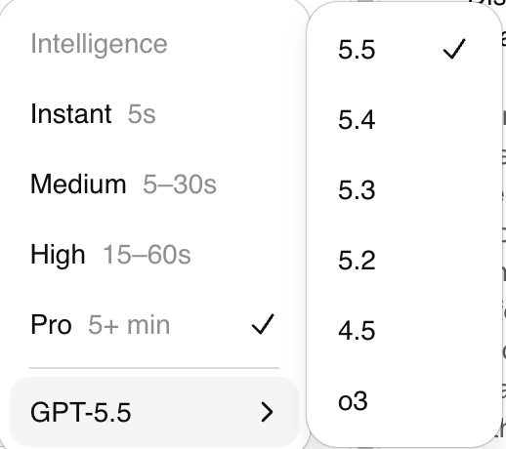
Task: Select the o3 model
Action: pyautogui.click(x=403, y=401)
